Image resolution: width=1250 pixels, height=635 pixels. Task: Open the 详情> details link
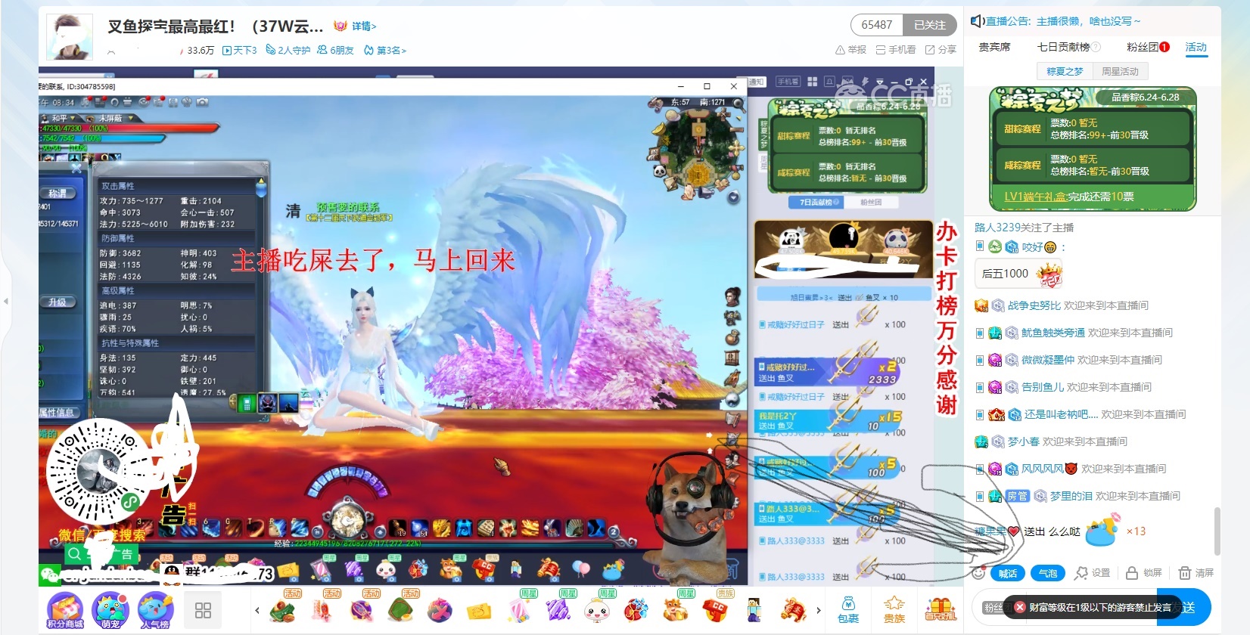364,26
